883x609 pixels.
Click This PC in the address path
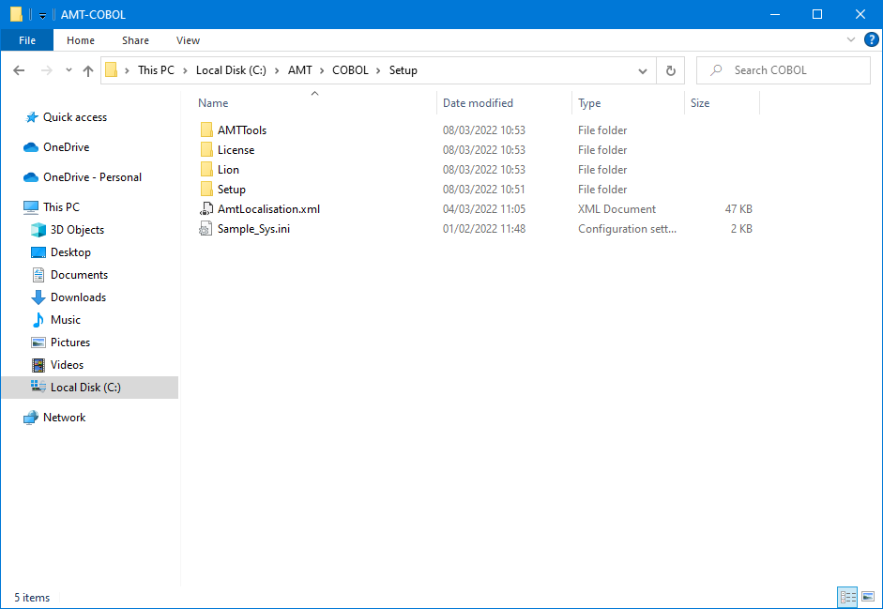pyautogui.click(x=156, y=70)
